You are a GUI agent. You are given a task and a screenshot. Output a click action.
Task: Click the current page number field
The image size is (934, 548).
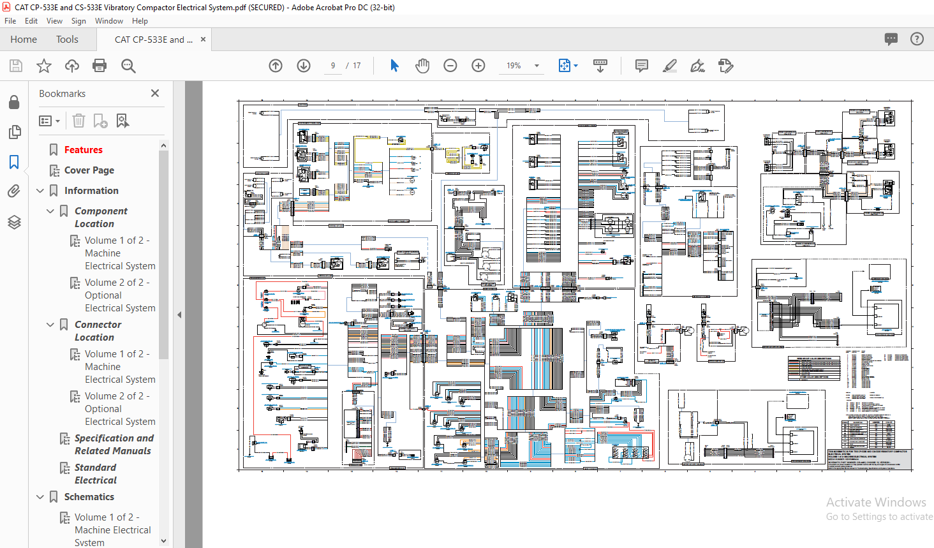click(x=333, y=66)
